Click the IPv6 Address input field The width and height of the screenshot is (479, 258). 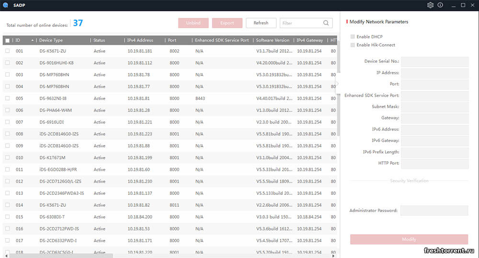coord(435,129)
